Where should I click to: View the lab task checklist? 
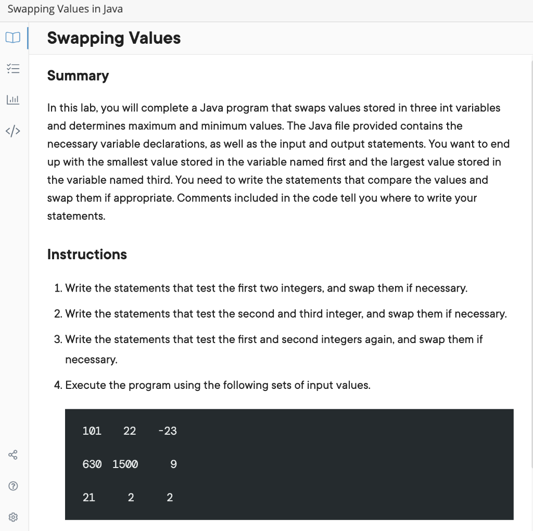(12, 68)
